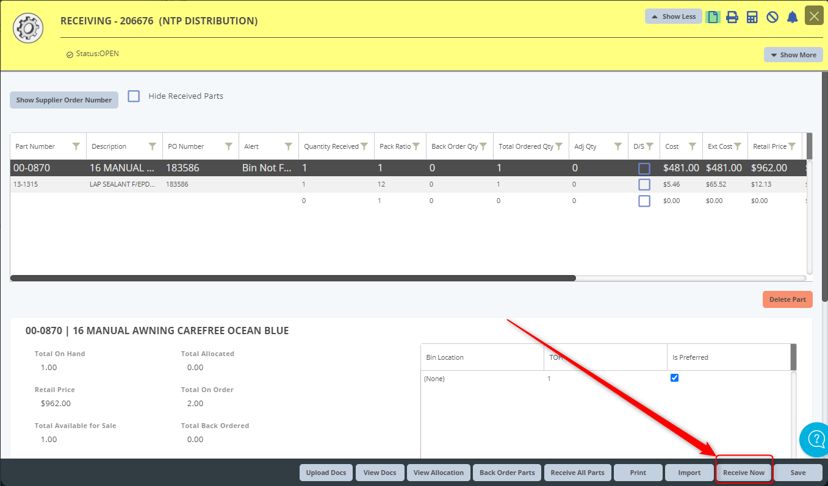This screenshot has height=486, width=828.
Task: Click the Part Number column filter icon
Action: [x=76, y=146]
